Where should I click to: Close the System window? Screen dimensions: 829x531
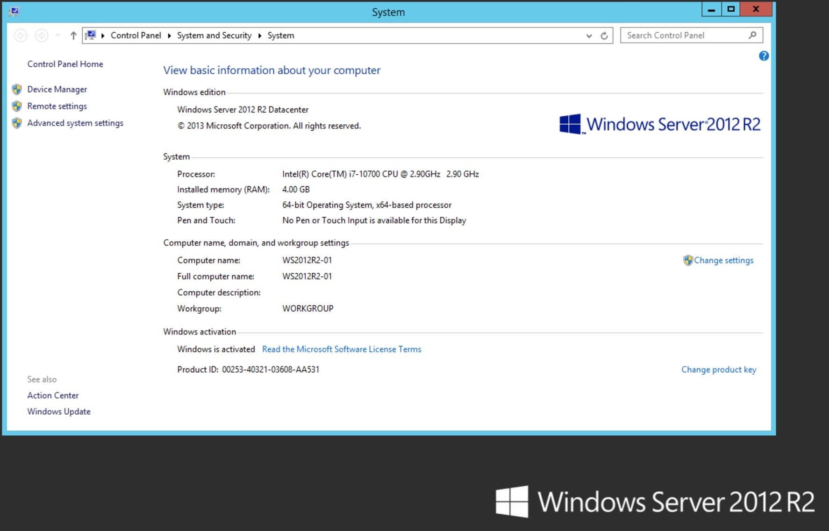tap(756, 9)
